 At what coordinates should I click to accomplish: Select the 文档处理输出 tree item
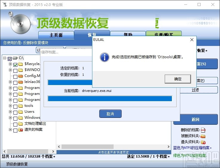pos(35,124)
